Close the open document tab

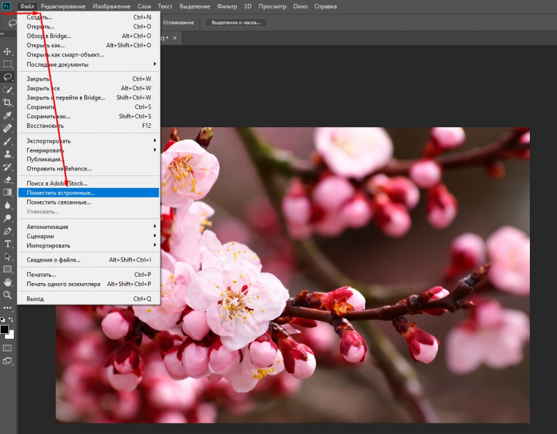(x=175, y=38)
